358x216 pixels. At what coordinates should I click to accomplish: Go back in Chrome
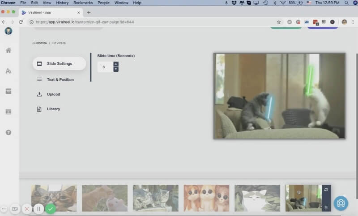[x=4, y=22]
